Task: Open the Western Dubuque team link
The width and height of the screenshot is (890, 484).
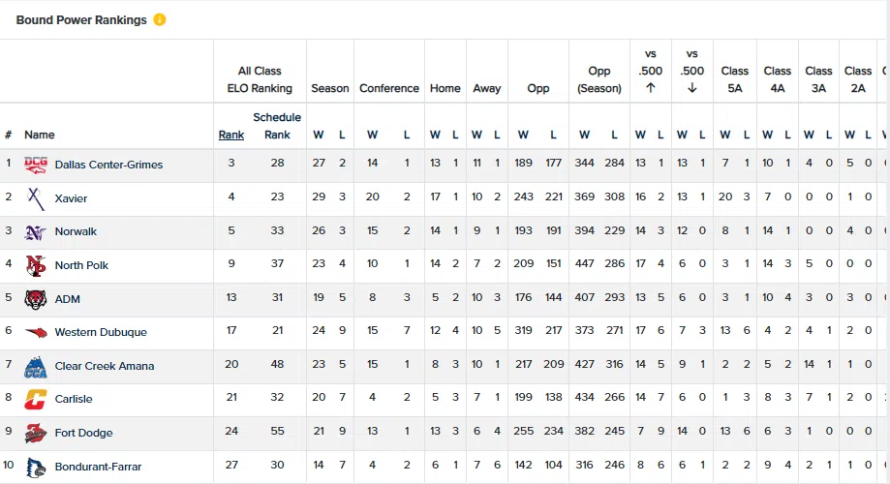Action: [x=101, y=333]
